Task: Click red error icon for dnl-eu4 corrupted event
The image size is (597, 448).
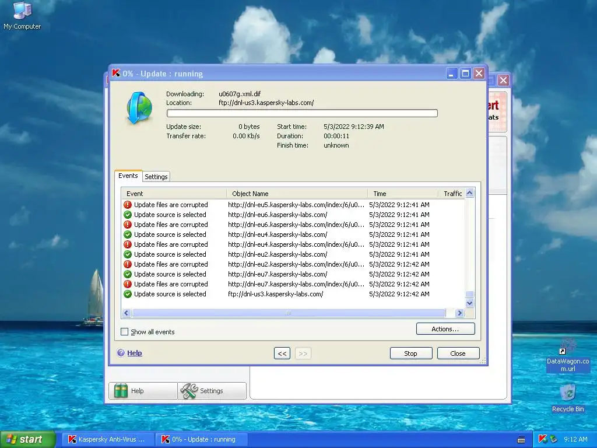Action: [128, 244]
